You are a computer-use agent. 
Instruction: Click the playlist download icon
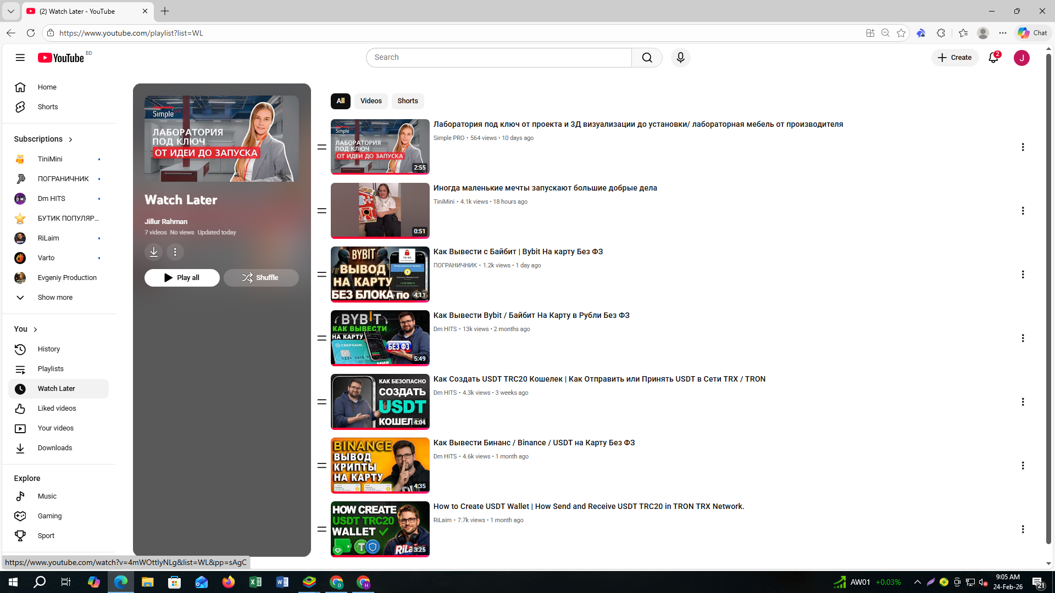tap(154, 252)
